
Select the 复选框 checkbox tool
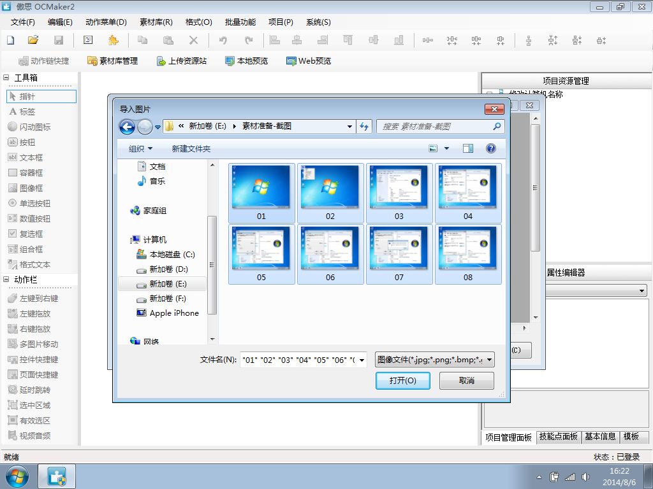pos(26,234)
